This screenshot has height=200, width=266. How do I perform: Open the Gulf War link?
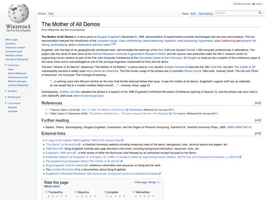pyautogui.click(x=216, y=67)
